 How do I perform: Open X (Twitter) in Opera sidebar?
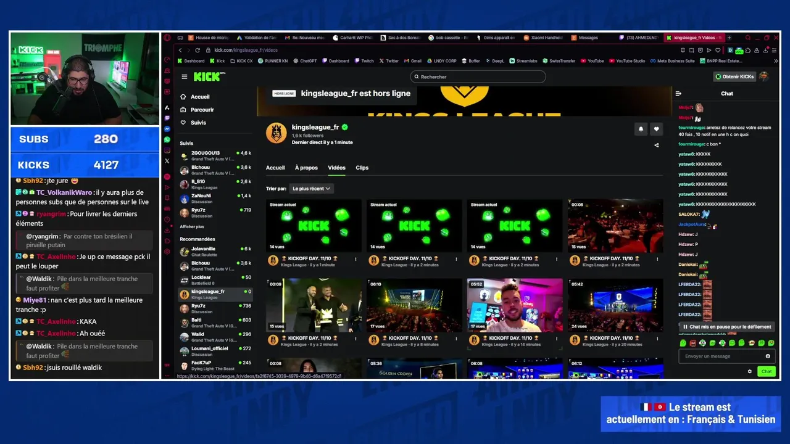click(x=167, y=161)
